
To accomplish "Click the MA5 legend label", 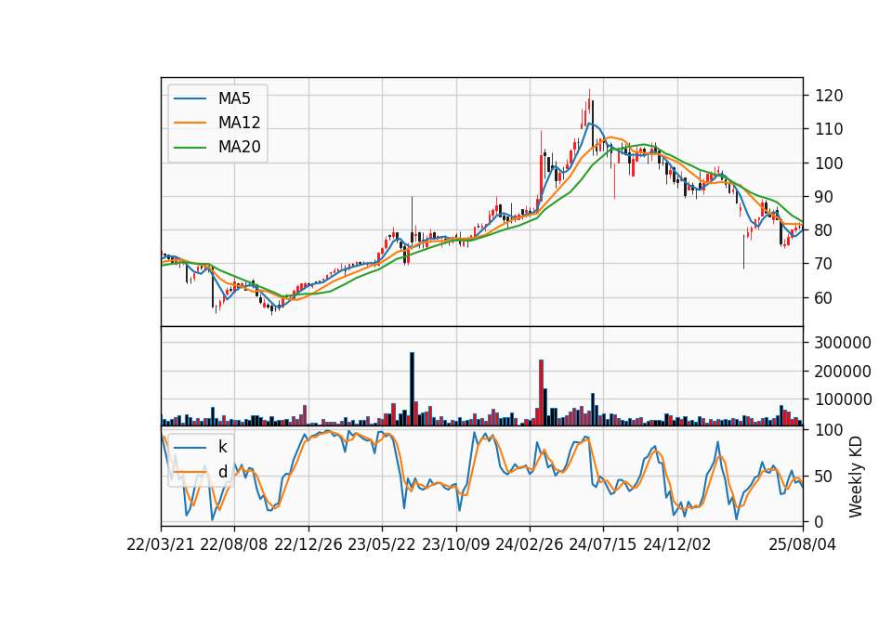I will point(234,98).
